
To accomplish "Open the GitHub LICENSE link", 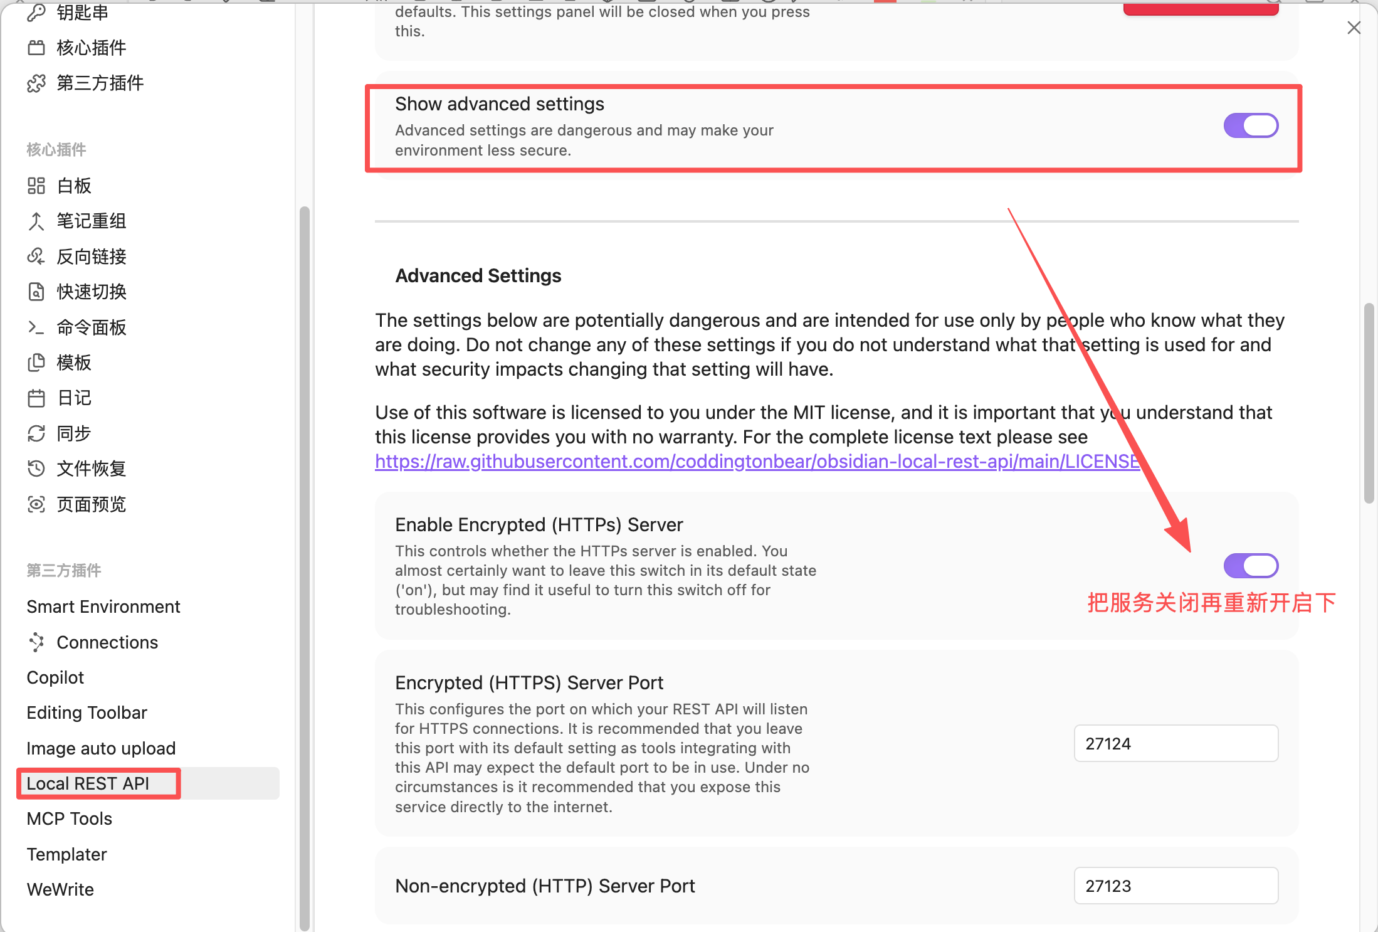I will pos(757,462).
